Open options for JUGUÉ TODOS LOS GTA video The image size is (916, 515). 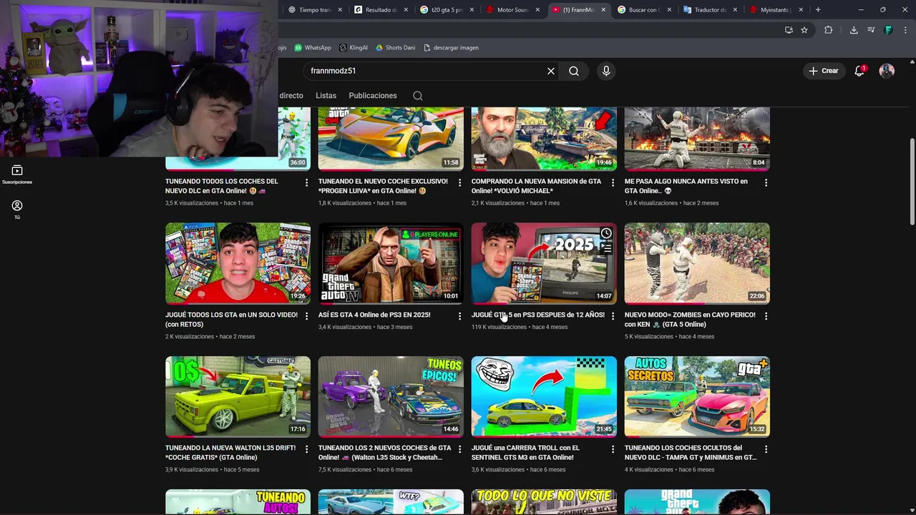click(x=306, y=316)
